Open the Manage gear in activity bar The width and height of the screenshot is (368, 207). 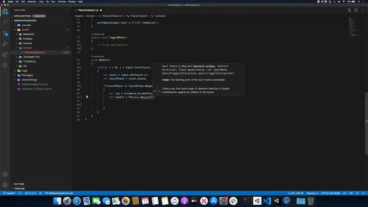click(x=5, y=185)
